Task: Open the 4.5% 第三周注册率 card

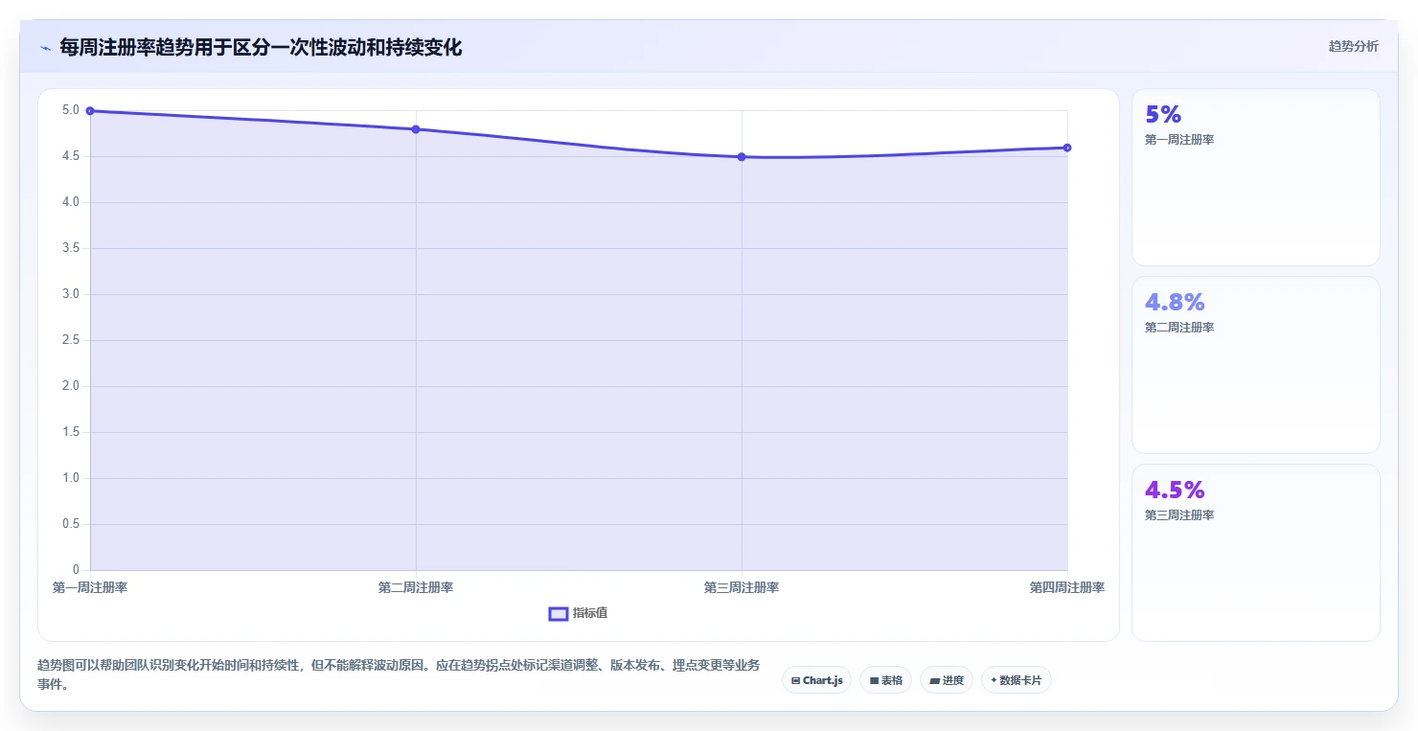Action: click(x=1255, y=553)
